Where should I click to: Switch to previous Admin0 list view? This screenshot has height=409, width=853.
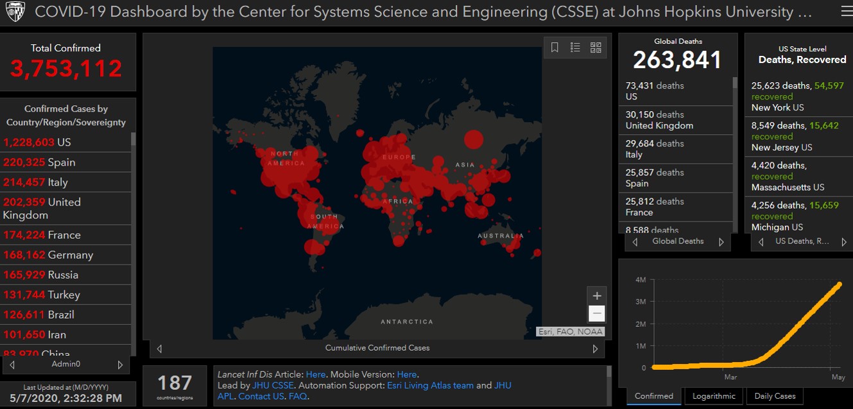[x=12, y=365]
